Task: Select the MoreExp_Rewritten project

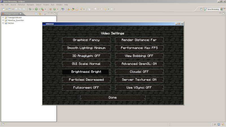Action: coord(16,20)
